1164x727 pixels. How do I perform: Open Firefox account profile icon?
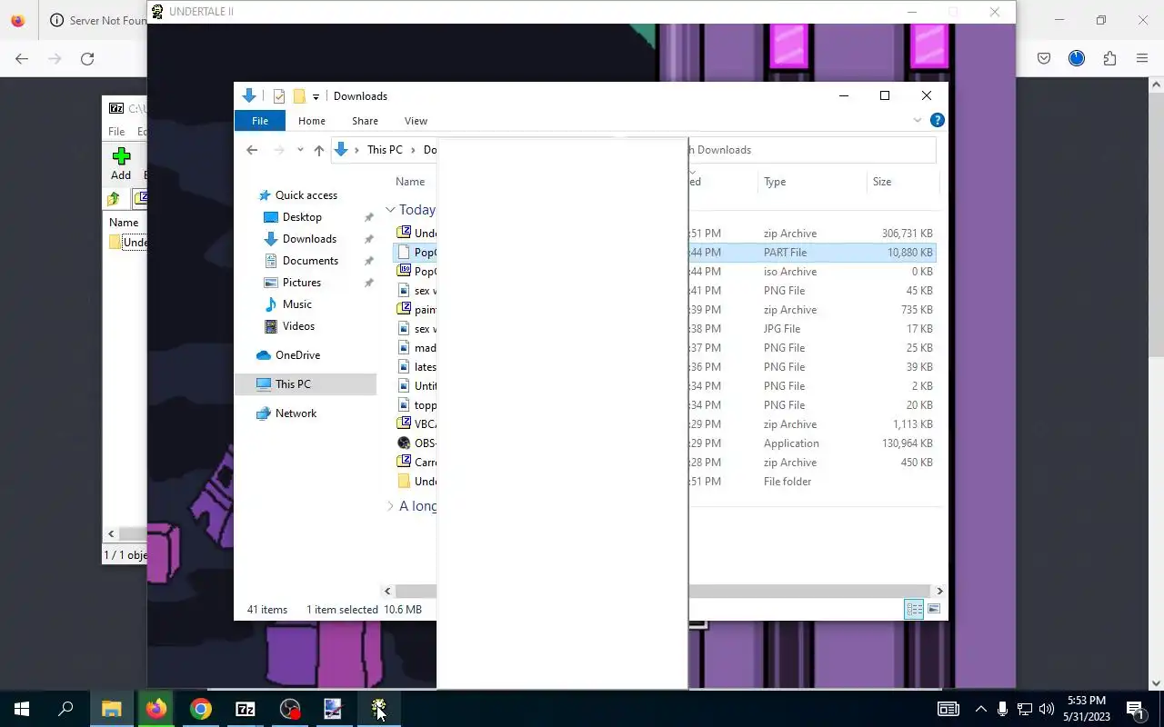tap(1077, 58)
